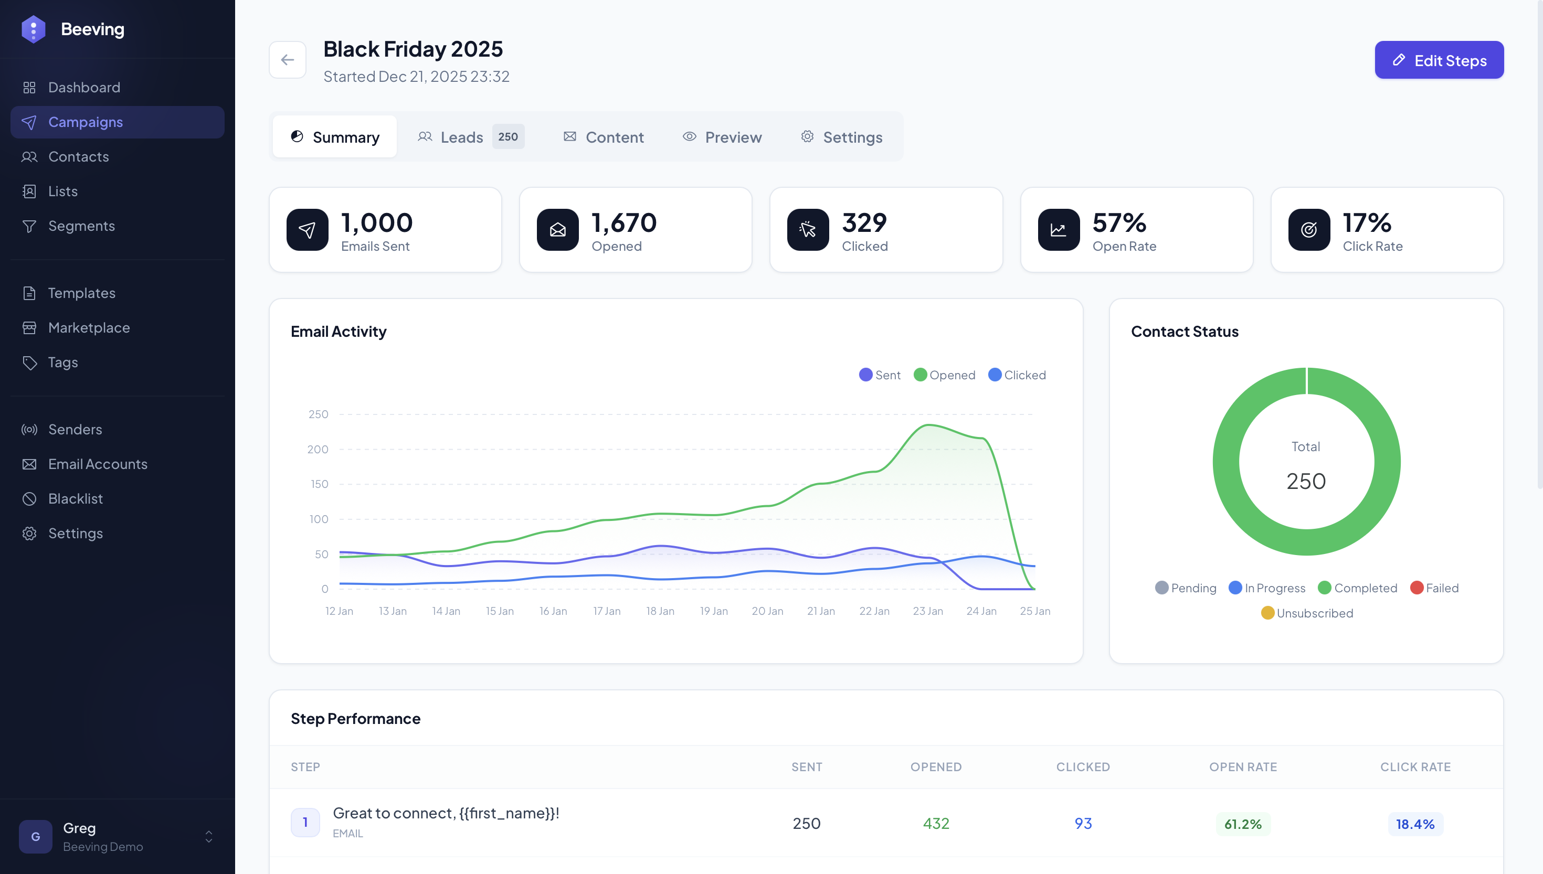The image size is (1543, 874).
Task: Select the Dashboard icon in the sidebar
Action: (x=29, y=87)
